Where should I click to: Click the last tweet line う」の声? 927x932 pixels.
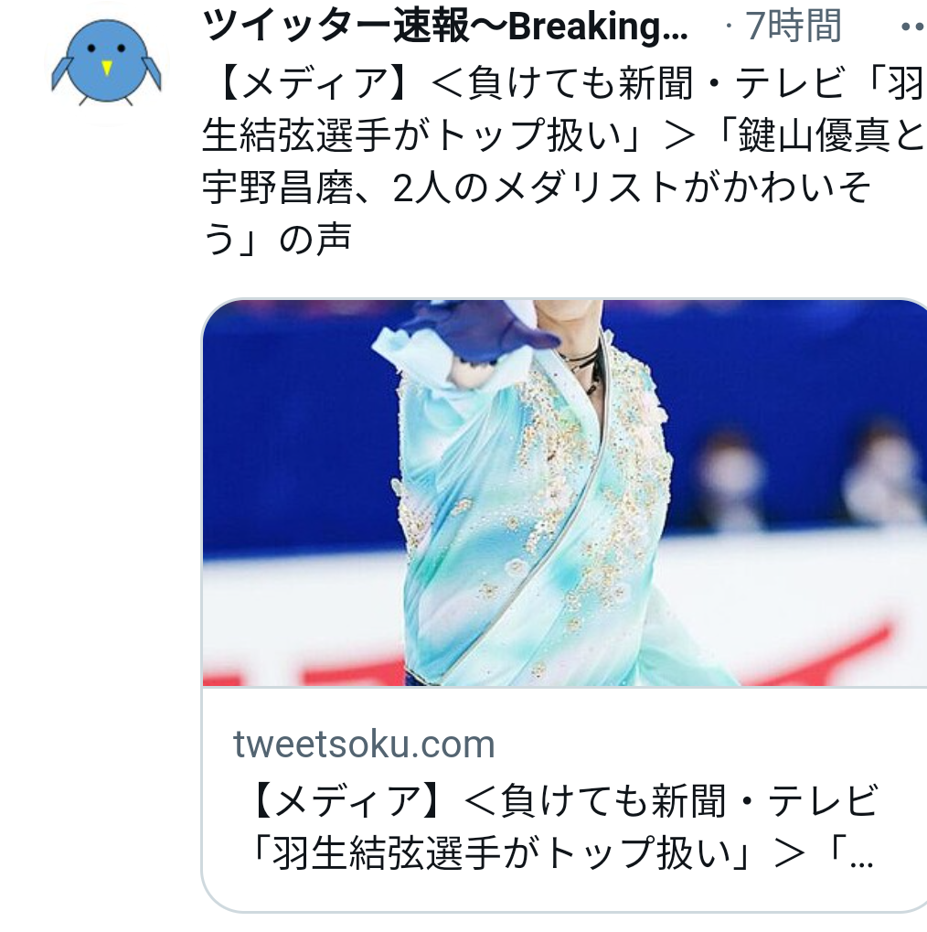pyautogui.click(x=277, y=239)
